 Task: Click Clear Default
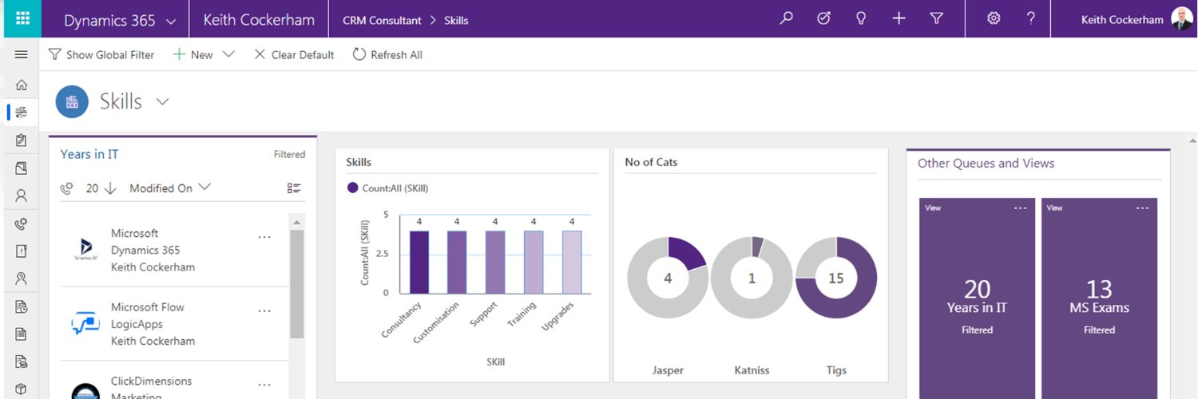[x=294, y=55]
